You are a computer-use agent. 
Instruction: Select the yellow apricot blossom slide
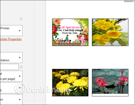pos(110,32)
